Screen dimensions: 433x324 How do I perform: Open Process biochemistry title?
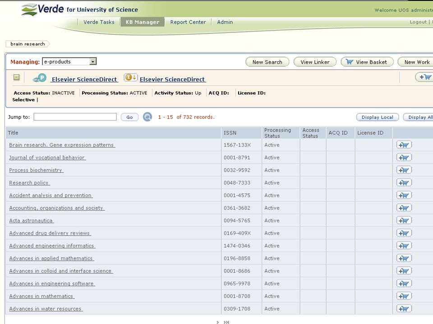(x=36, y=170)
